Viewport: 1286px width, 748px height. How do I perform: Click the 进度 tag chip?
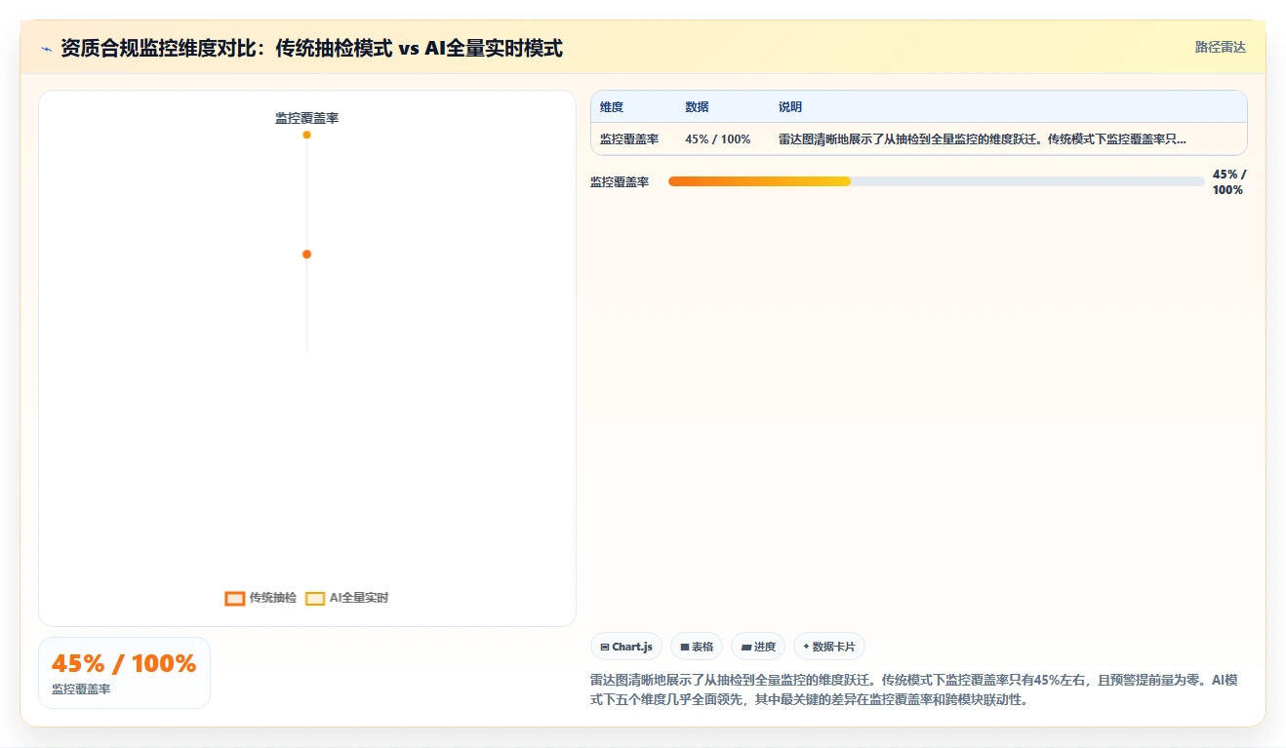758,647
